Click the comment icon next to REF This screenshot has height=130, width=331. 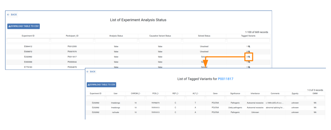(x=177, y=93)
